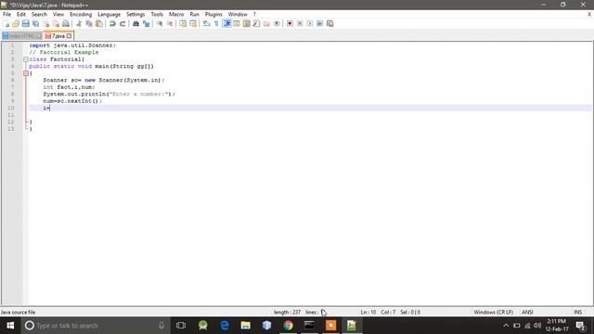
Task: Toggle synchronize horizontal scrolling
Action: [x=193, y=23]
